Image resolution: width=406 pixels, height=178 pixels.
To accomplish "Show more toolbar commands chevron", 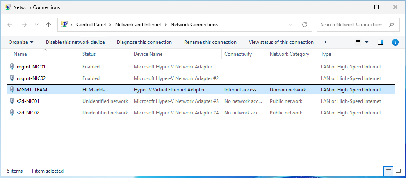I will 325,42.
